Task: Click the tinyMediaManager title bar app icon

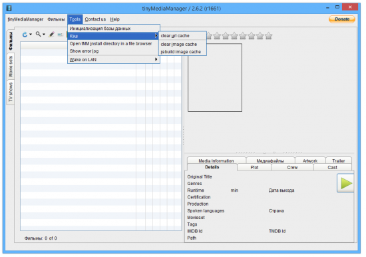Action: tap(9, 9)
